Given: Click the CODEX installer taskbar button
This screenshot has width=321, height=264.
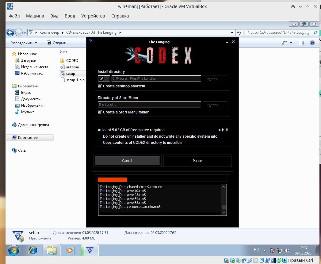Looking at the screenshot, I should tap(90, 250).
